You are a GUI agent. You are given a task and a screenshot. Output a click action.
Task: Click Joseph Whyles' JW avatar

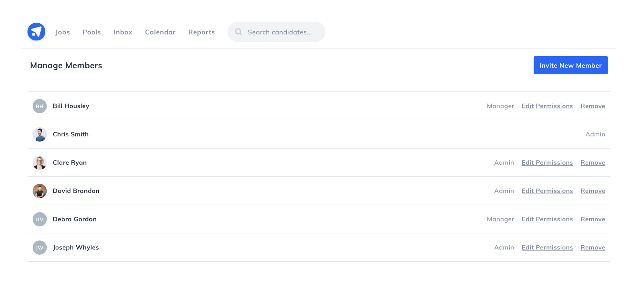pyautogui.click(x=39, y=248)
